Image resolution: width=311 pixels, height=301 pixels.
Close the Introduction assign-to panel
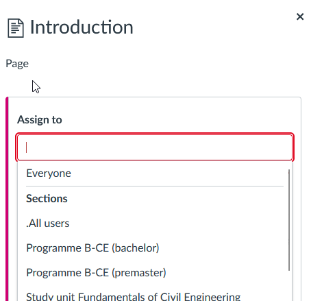[300, 16]
